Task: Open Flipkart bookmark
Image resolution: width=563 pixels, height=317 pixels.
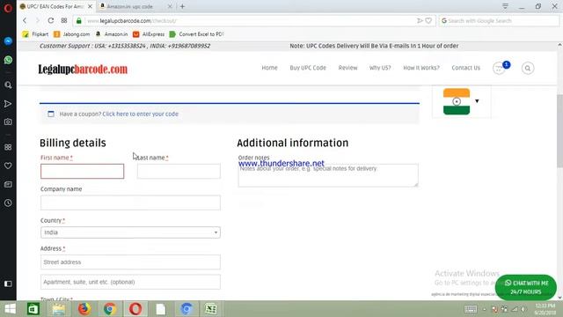Action: 35,34
